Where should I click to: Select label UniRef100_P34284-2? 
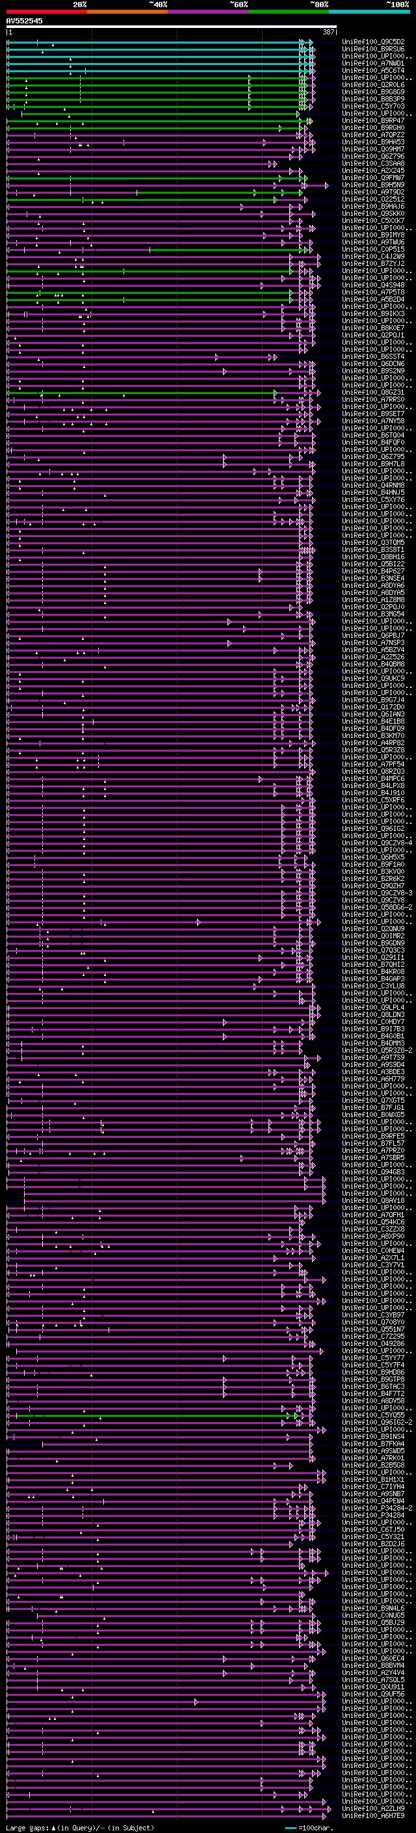[x=377, y=1509]
